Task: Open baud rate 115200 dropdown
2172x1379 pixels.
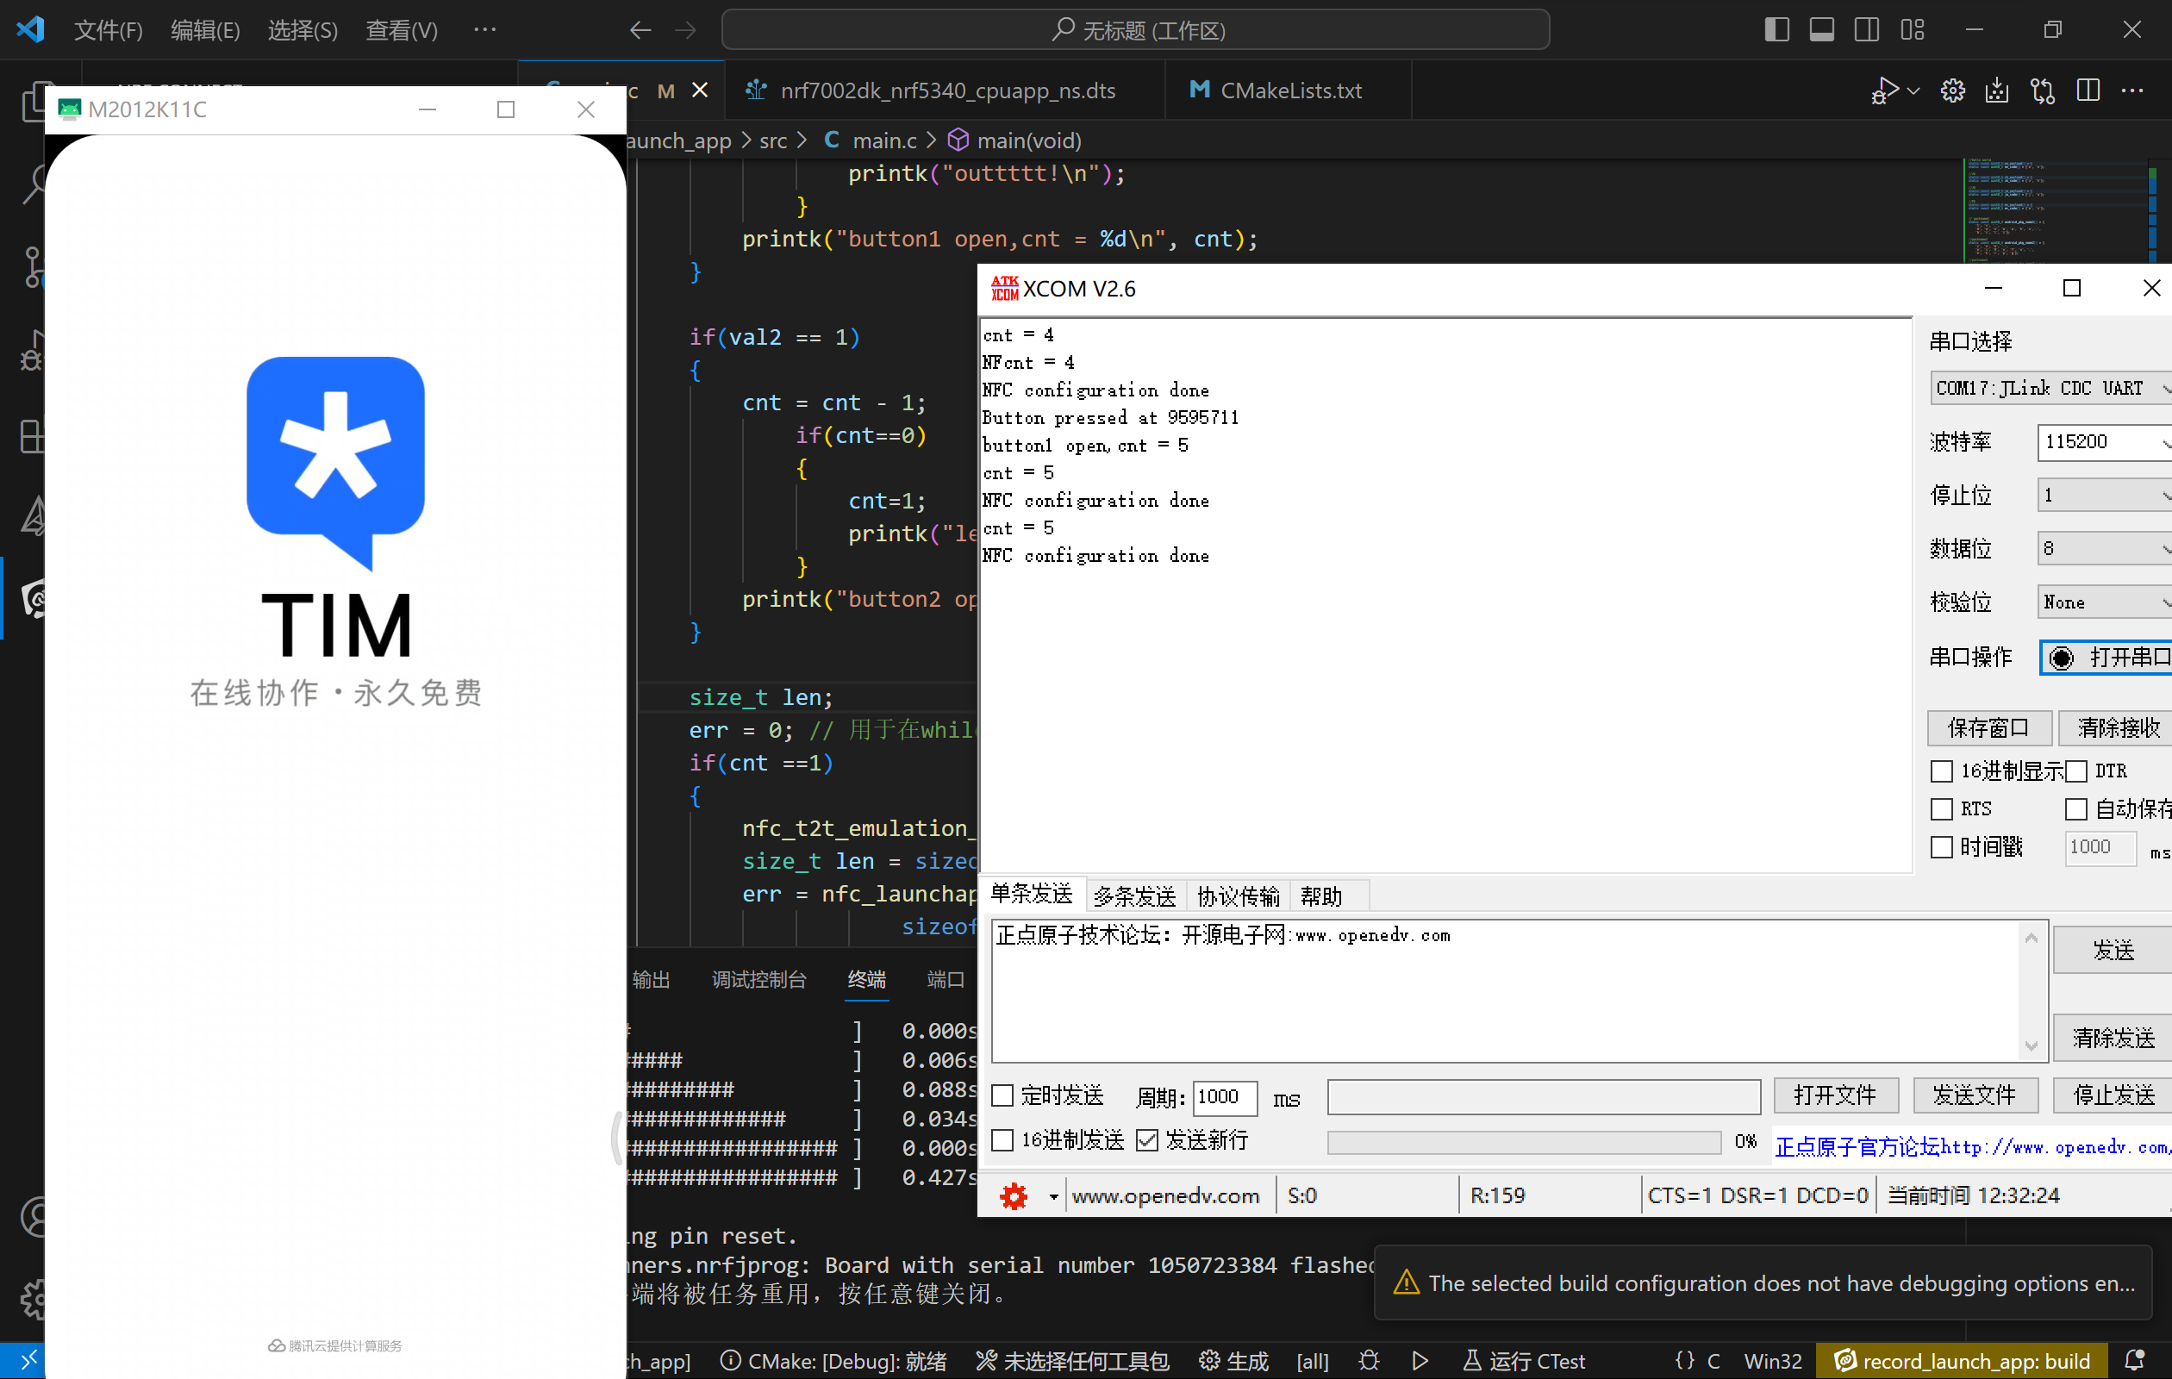Action: 2103,442
